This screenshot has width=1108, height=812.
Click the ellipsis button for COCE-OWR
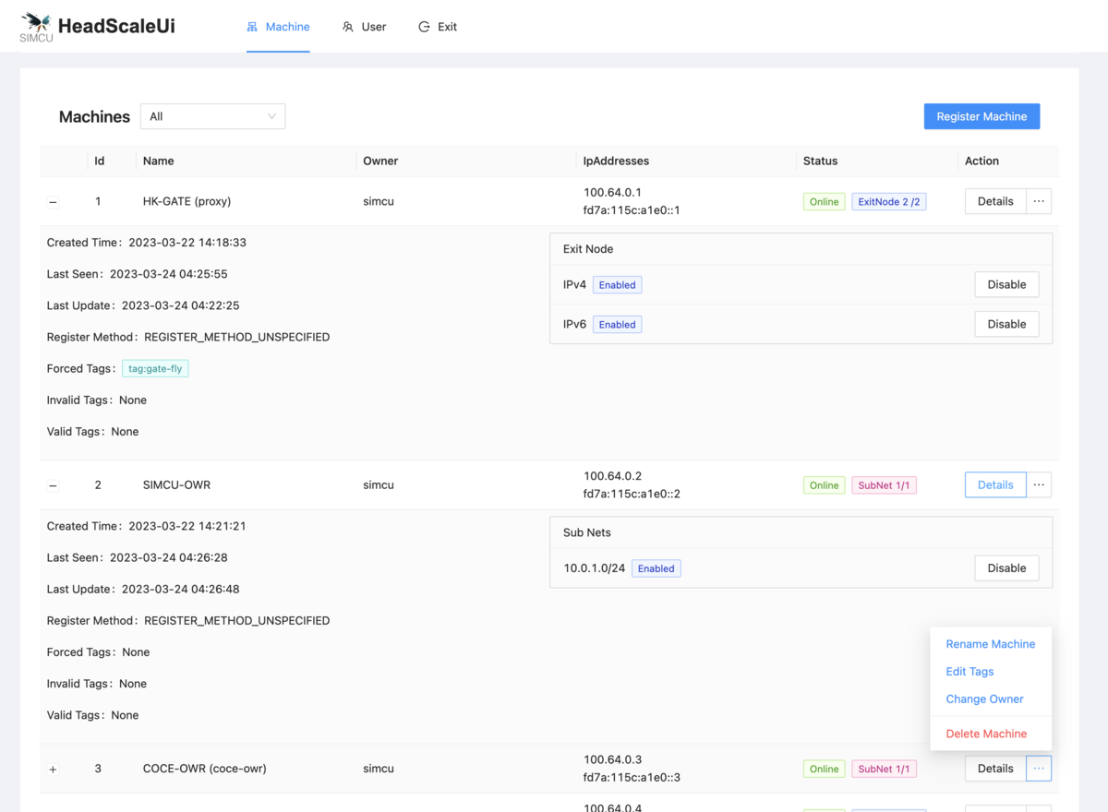pyautogui.click(x=1039, y=769)
